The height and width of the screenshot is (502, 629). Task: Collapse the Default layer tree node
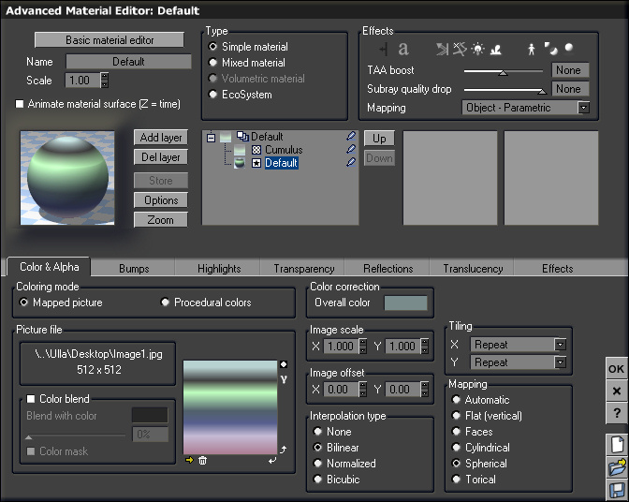[211, 138]
